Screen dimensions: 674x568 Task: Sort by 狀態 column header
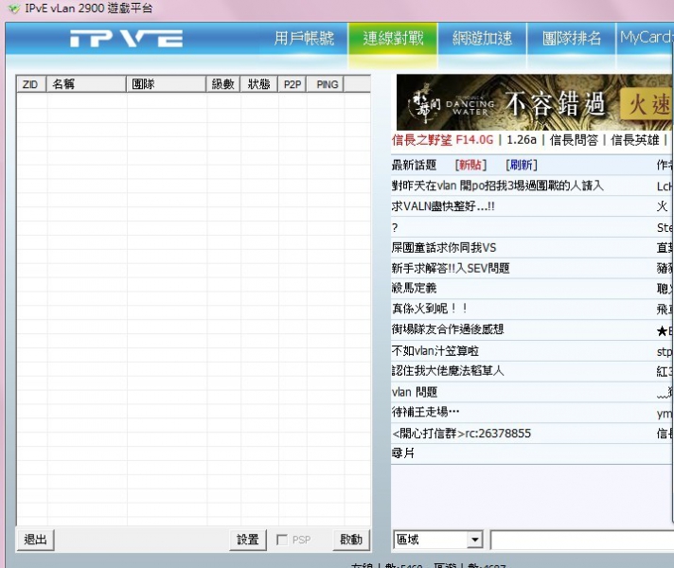(x=258, y=84)
